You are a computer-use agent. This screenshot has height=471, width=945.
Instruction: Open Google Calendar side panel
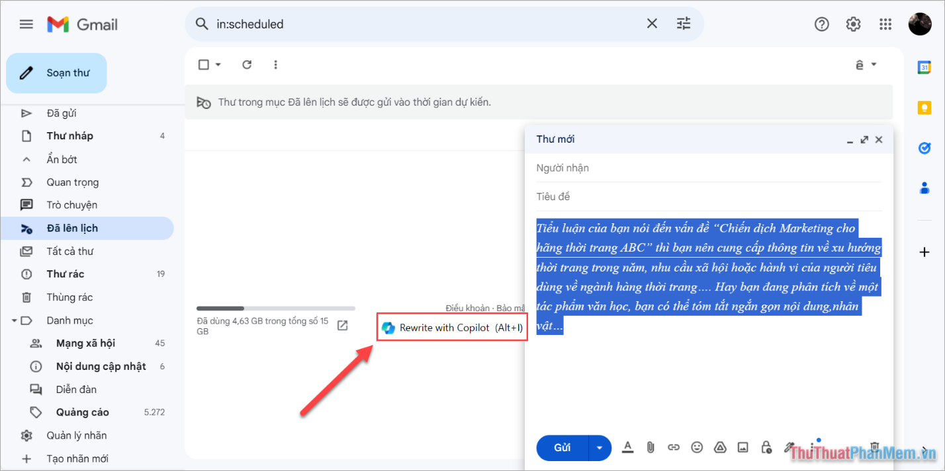(x=924, y=67)
